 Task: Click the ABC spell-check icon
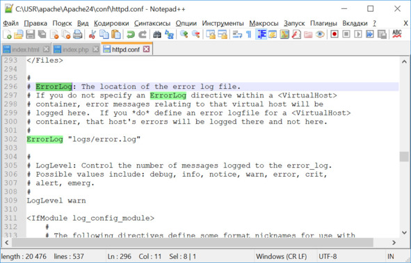[x=397, y=34]
